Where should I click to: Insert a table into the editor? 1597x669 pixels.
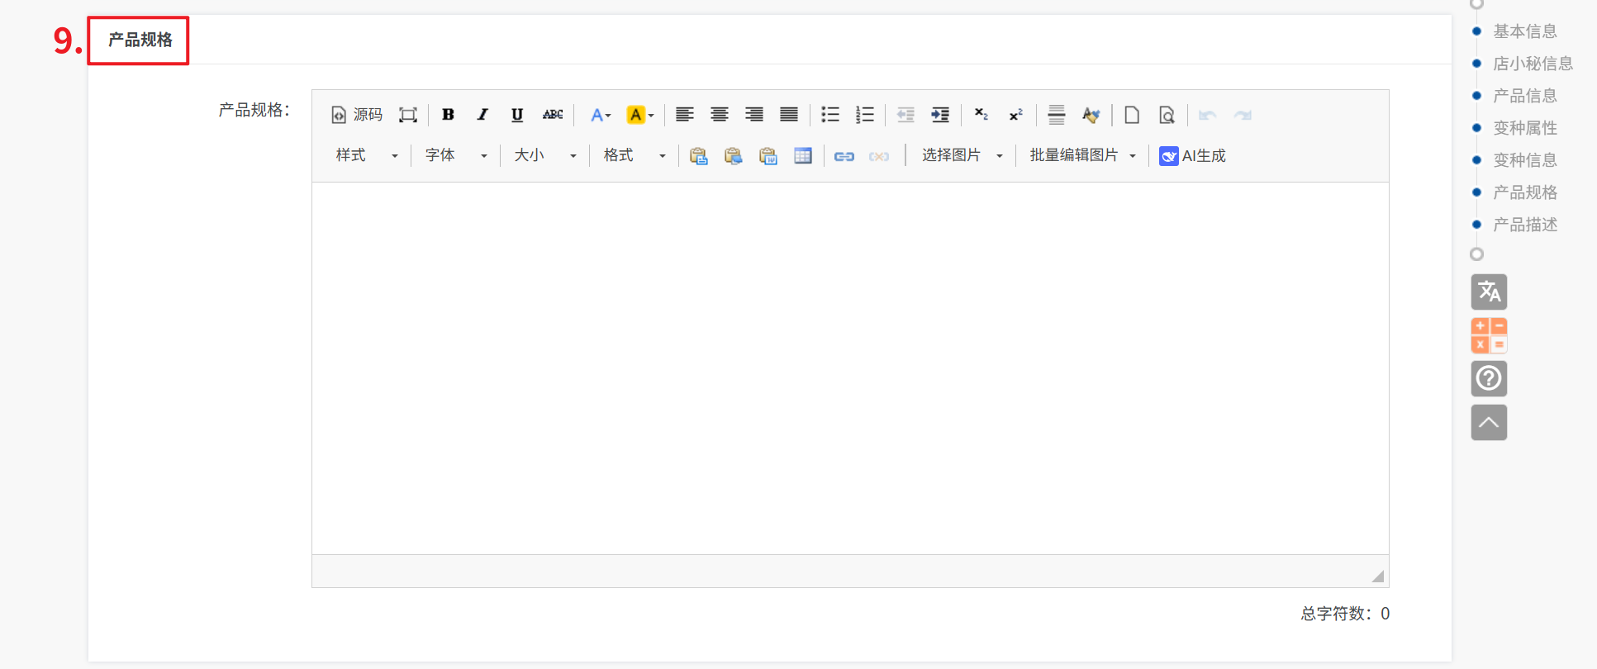(x=802, y=156)
